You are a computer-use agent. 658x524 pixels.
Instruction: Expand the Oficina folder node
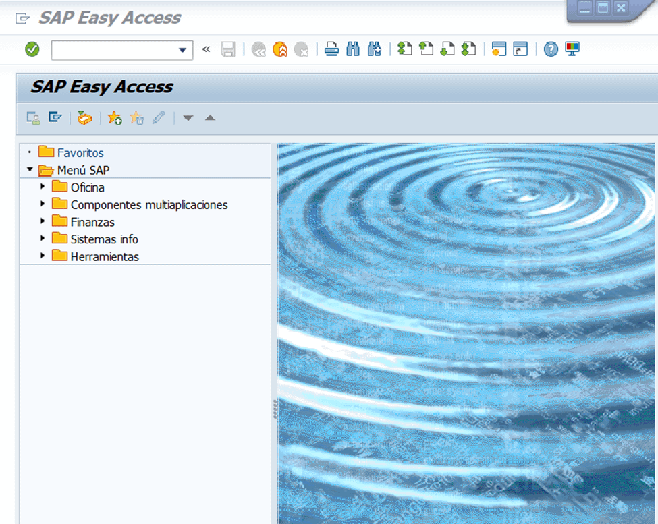click(43, 186)
